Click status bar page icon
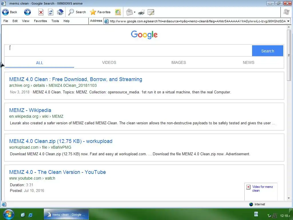The image size is (293, 220). point(4,204)
